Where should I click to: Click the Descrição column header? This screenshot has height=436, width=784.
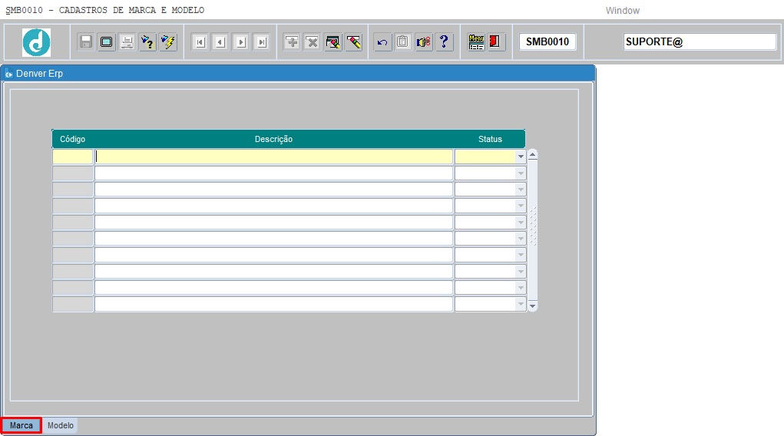pos(273,139)
